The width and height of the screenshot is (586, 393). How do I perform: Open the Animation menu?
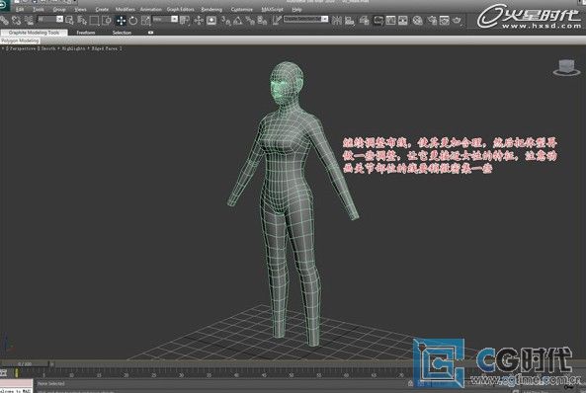(x=151, y=9)
